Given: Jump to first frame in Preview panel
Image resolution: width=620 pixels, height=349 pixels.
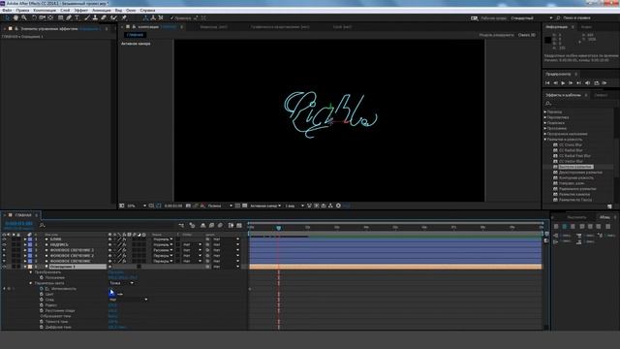Looking at the screenshot, I should [x=547, y=83].
